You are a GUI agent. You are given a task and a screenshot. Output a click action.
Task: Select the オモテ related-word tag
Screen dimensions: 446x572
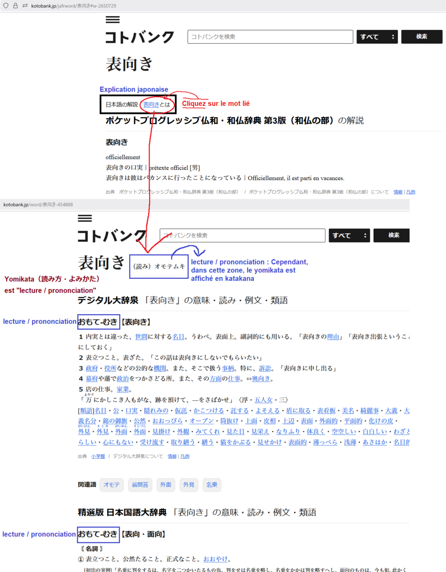(111, 485)
